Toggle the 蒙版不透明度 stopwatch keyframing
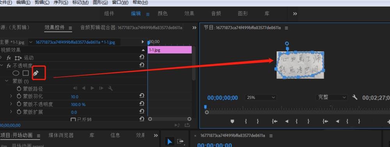The height and width of the screenshot is (147, 390). [x=19, y=104]
